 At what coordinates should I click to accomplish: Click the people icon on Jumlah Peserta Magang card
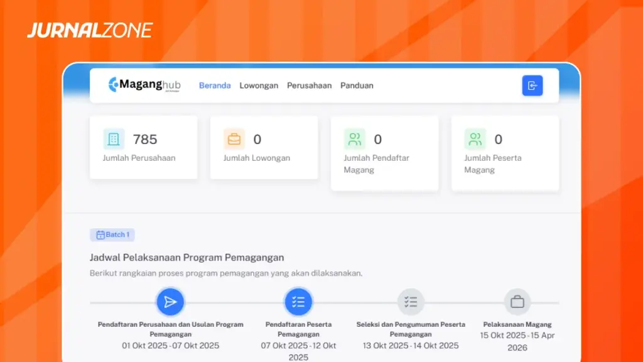click(475, 139)
